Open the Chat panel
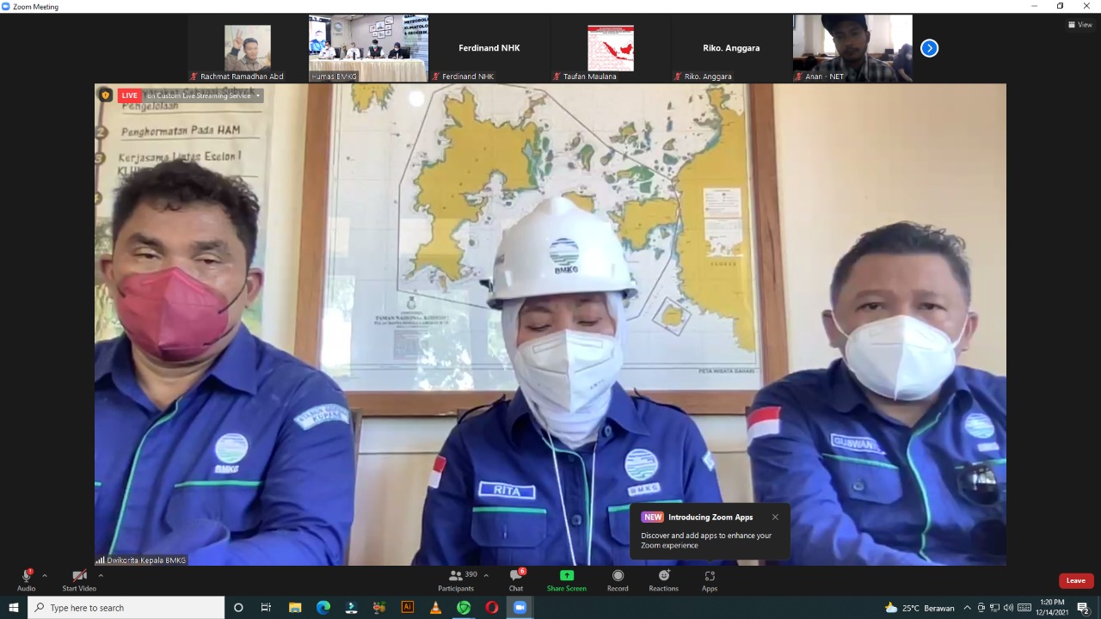 (516, 579)
